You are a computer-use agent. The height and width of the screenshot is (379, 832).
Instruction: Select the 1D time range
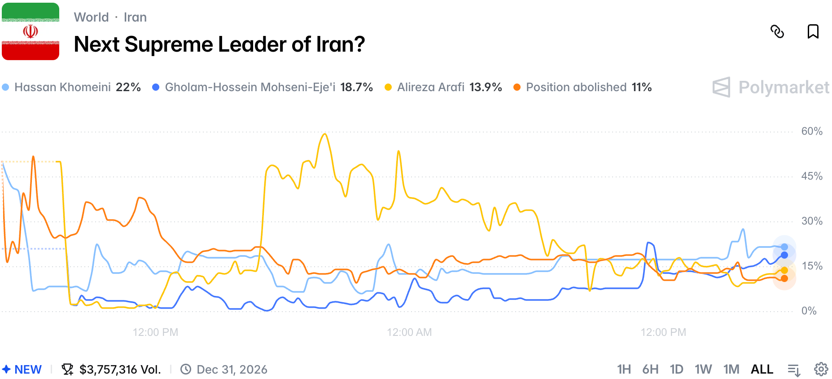click(676, 369)
